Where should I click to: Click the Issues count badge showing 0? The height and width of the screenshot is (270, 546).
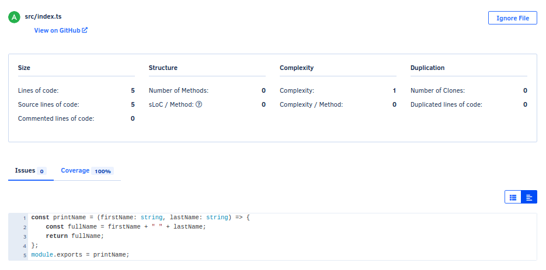[x=41, y=171]
